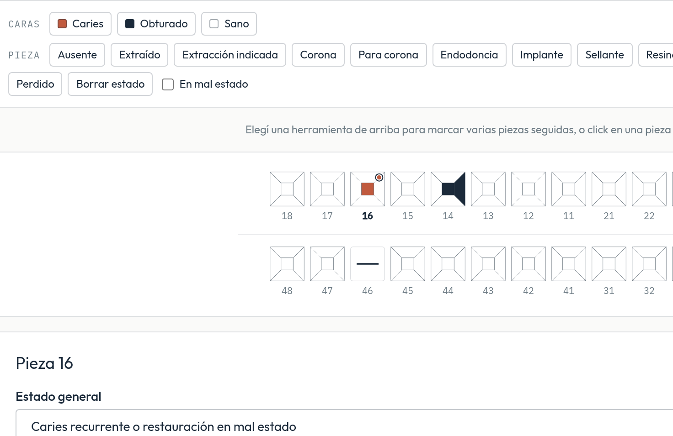Select lower tooth 31 diagram
The image size is (673, 436).
tap(609, 264)
